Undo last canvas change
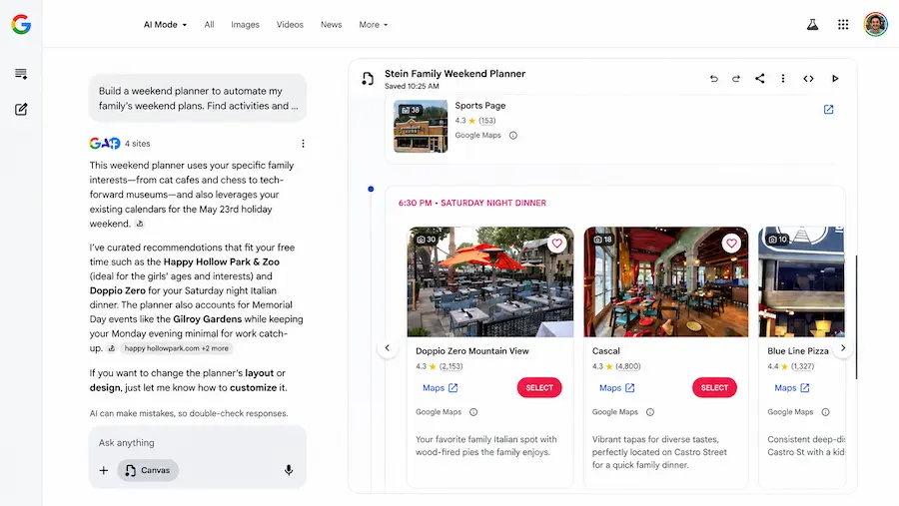The height and width of the screenshot is (506, 899). [714, 79]
